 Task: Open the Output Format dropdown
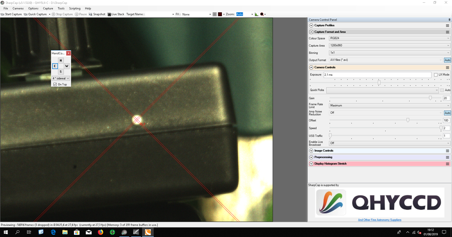(386, 60)
